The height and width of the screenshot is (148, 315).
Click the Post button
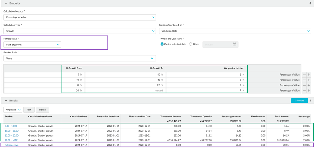point(29,110)
